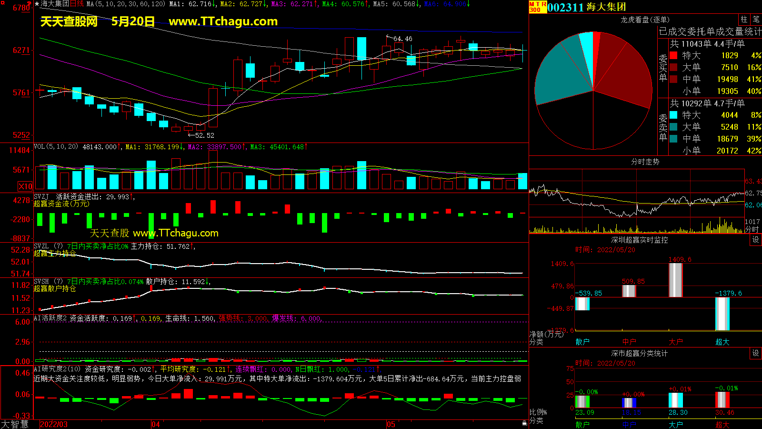Open the 日线 period selector

pos(77,4)
